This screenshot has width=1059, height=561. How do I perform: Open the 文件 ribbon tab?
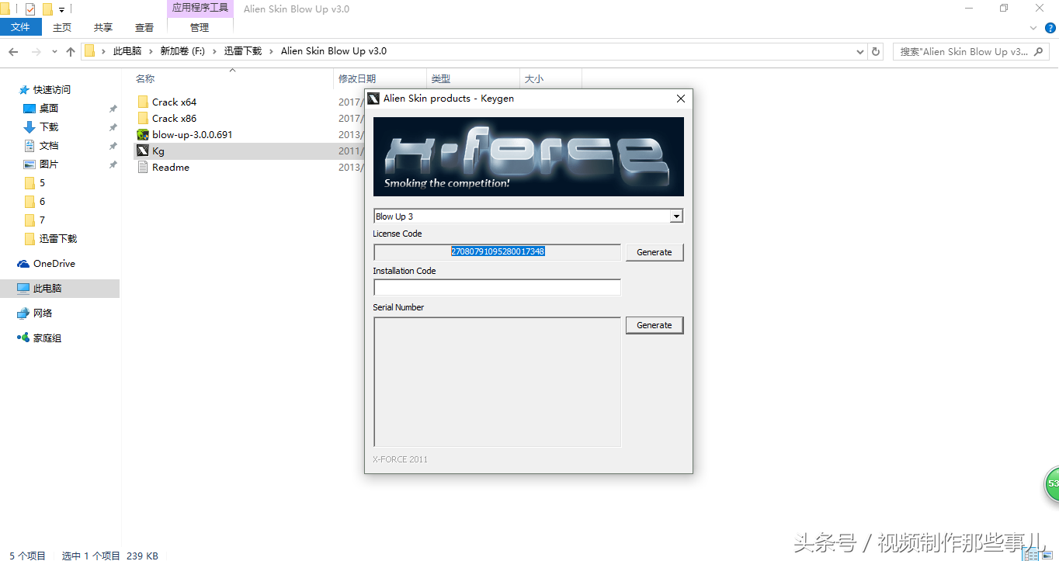pyautogui.click(x=21, y=27)
